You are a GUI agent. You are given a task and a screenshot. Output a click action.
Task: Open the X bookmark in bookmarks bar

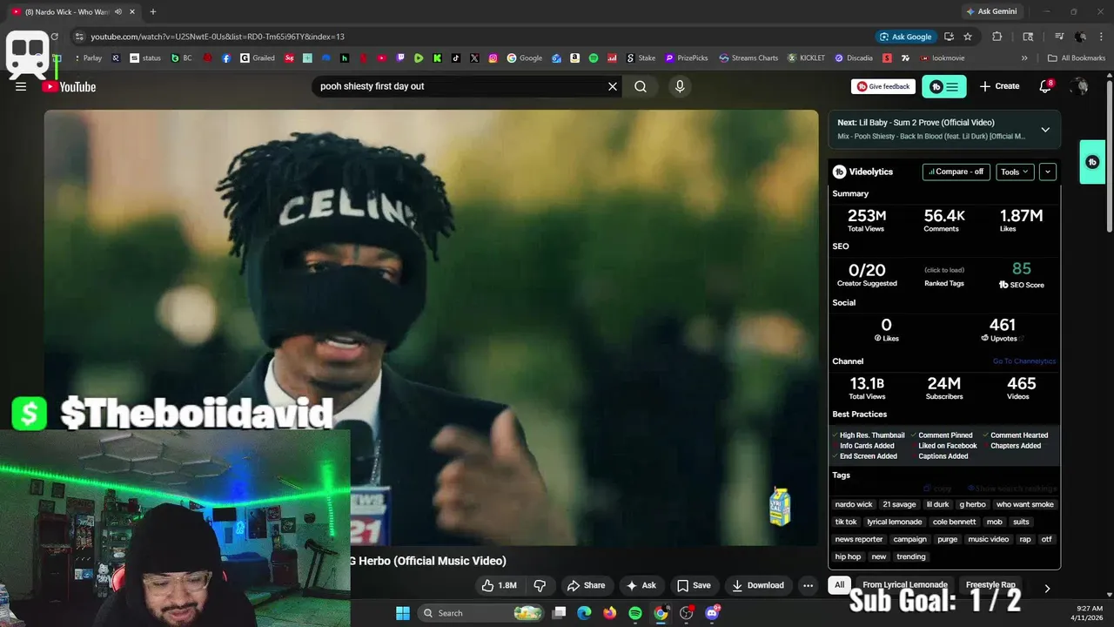[x=474, y=58]
